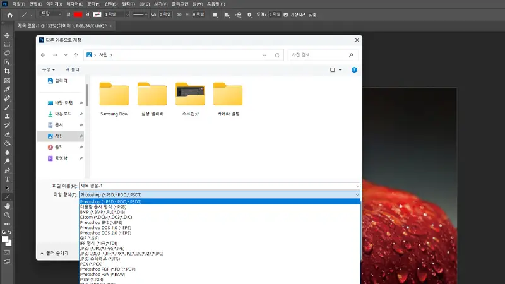Open the path operations icon
Image resolution: width=505 pixels, height=284 pixels.
click(215, 15)
